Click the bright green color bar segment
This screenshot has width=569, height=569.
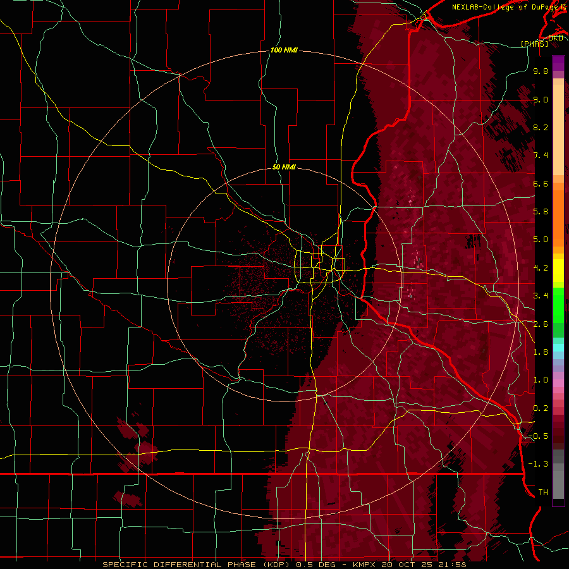(558, 305)
